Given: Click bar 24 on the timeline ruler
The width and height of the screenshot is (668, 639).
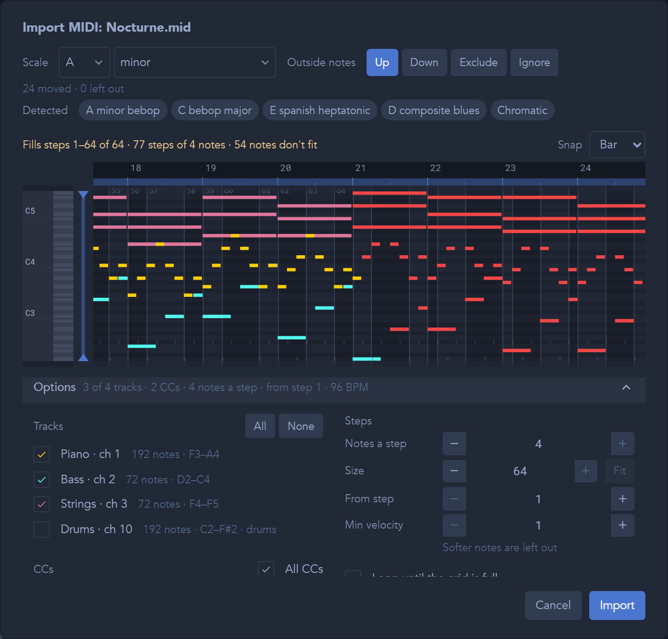Looking at the screenshot, I should click(585, 168).
